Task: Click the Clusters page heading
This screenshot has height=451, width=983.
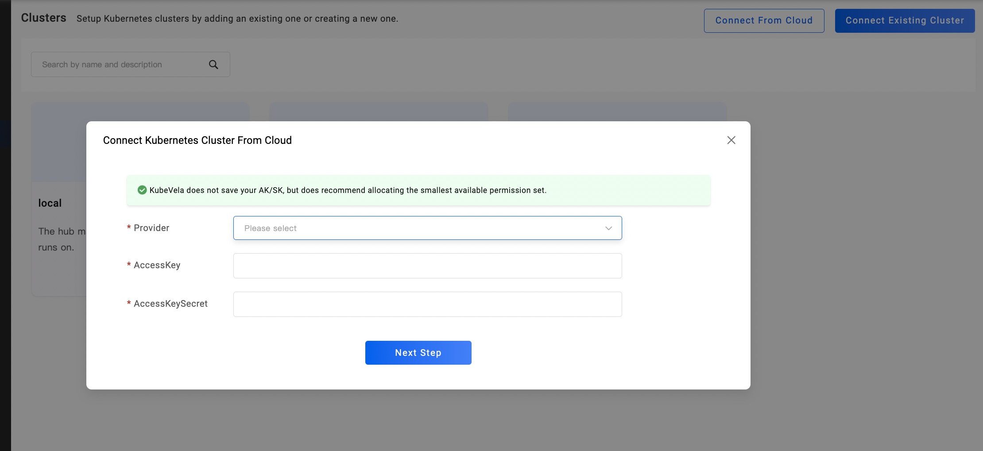Action: tap(43, 18)
